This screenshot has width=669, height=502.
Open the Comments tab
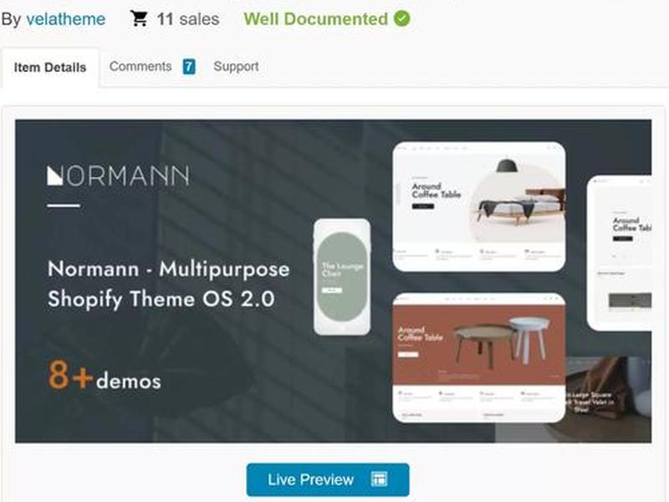140,66
